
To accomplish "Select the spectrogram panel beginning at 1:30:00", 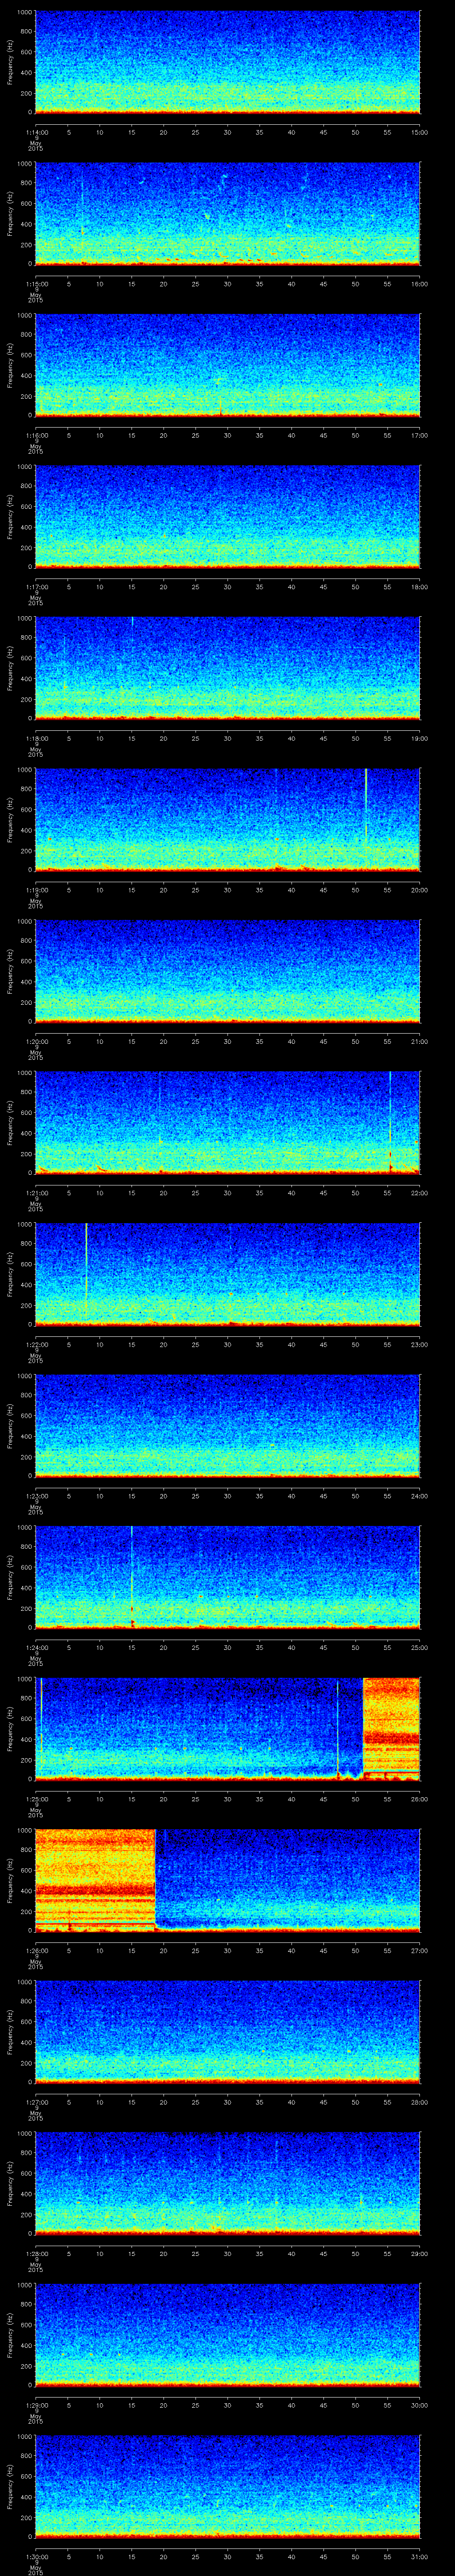I will [x=228, y=2487].
